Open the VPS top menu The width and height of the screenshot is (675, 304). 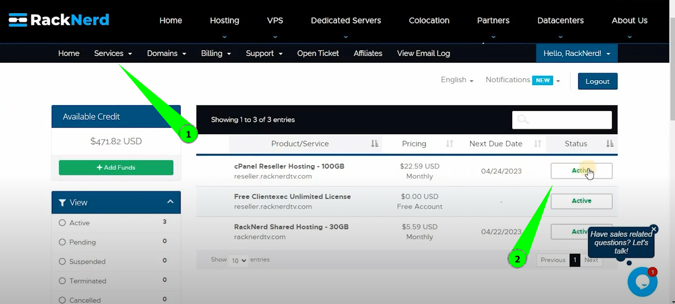(275, 21)
